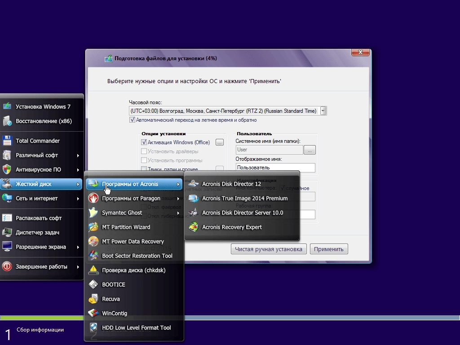Image resolution: width=460 pixels, height=345 pixels.
Task: Choose the Recuva menu entry label
Action: (111, 299)
